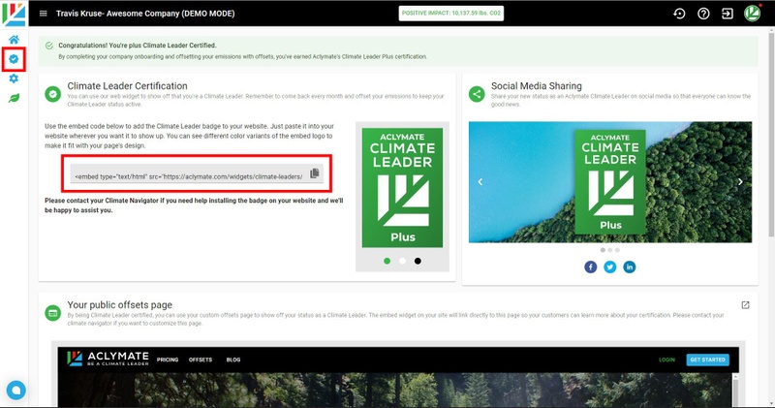Select the white badge color variant
775x408 pixels.
402,261
